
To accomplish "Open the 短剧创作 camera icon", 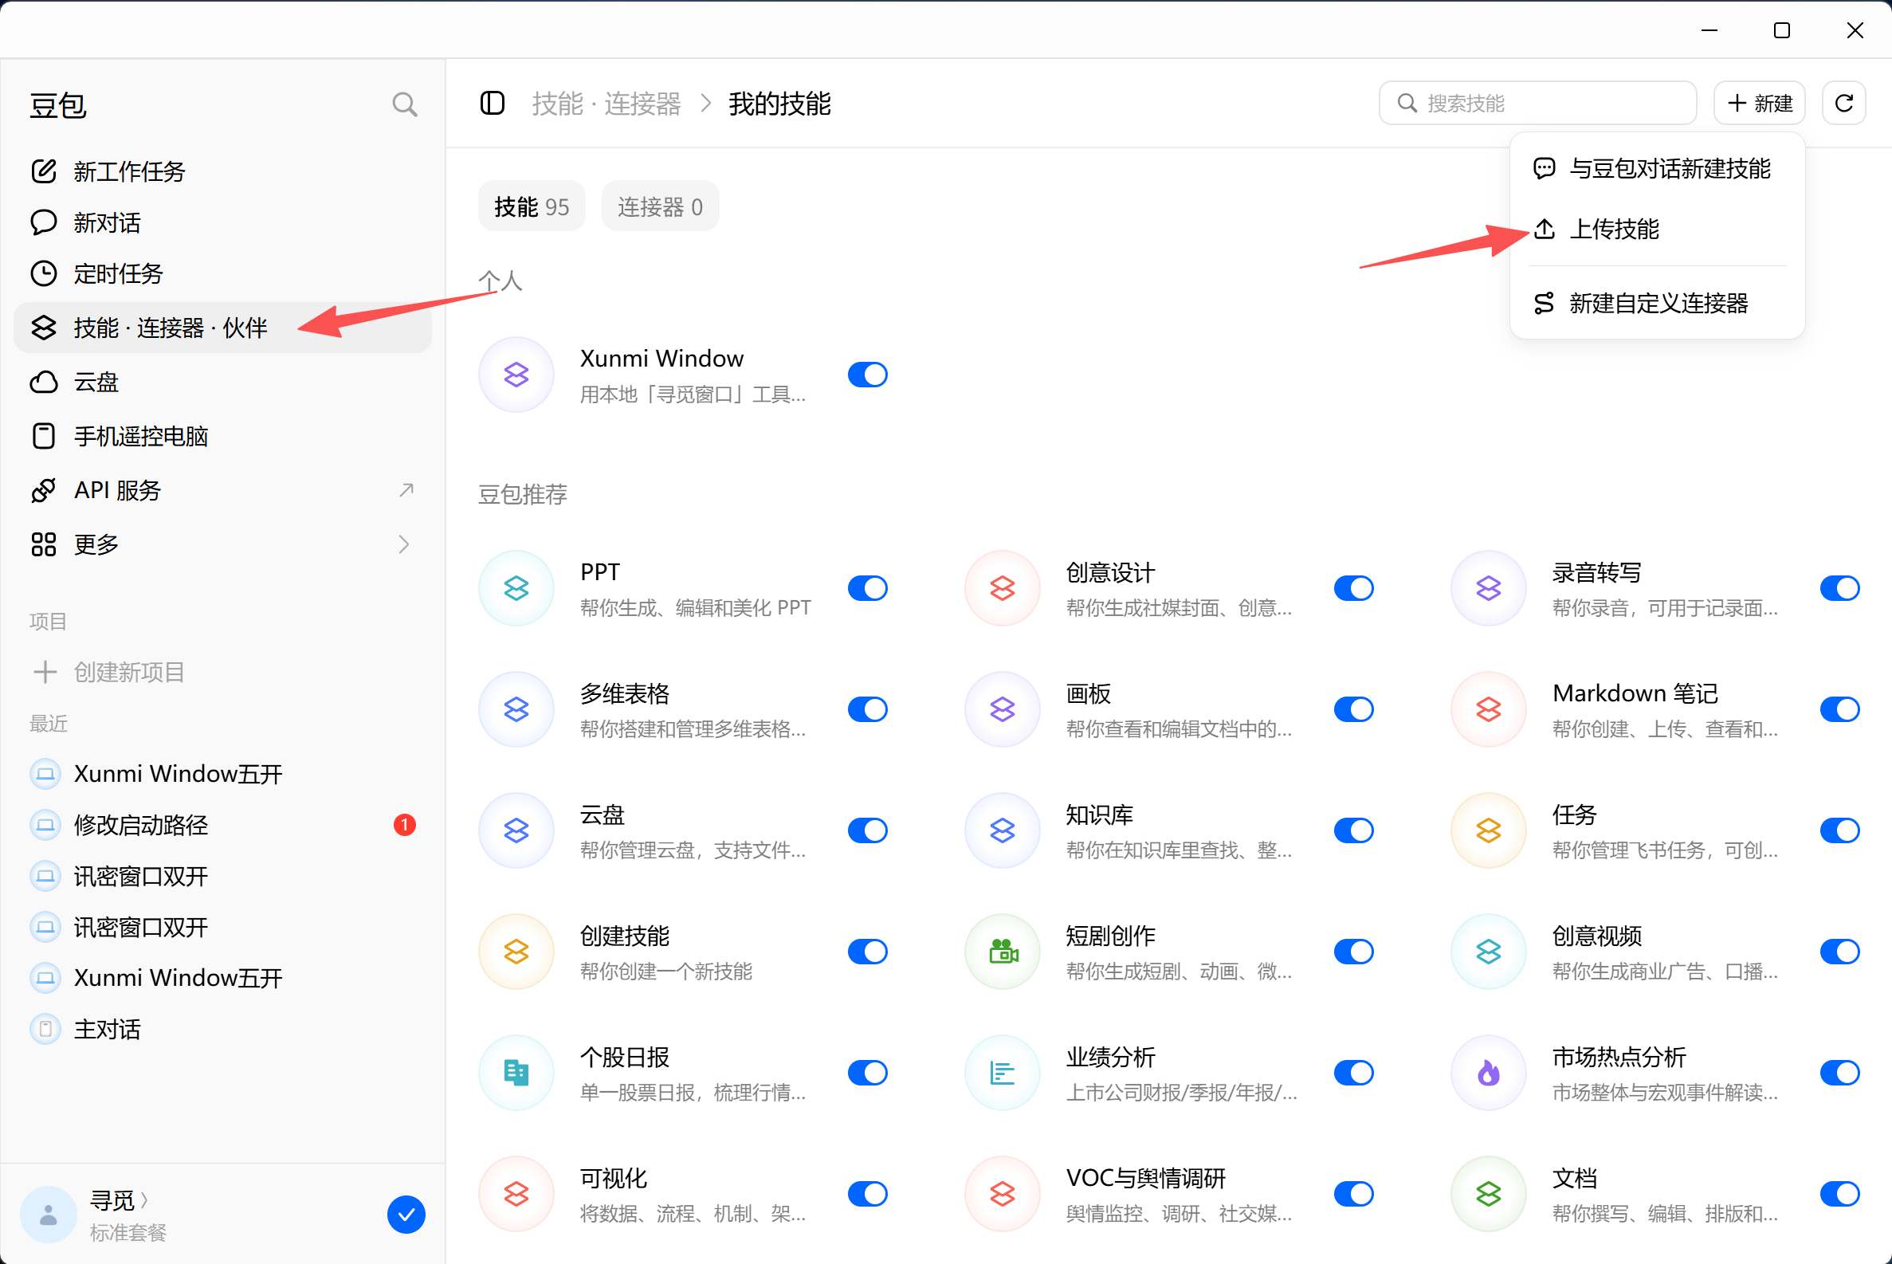I will [x=1002, y=952].
